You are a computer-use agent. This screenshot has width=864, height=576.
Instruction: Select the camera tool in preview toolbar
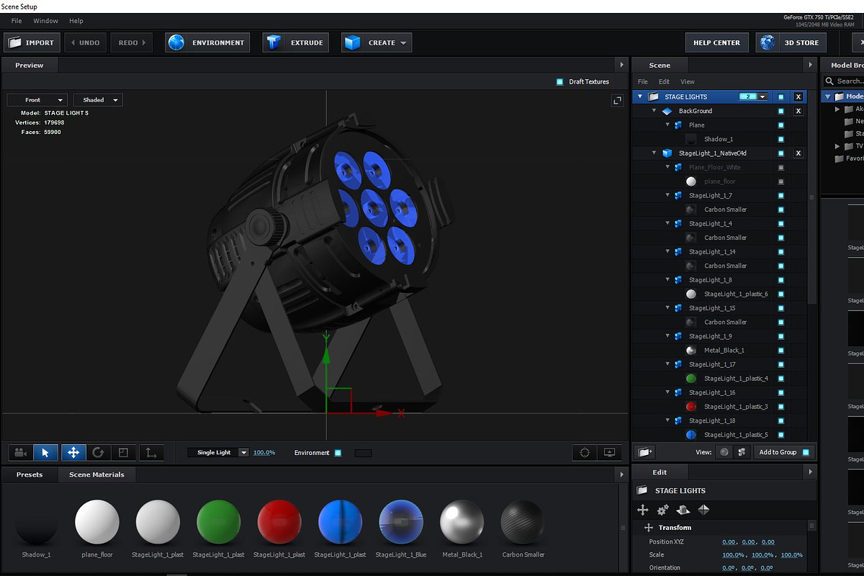pos(21,453)
